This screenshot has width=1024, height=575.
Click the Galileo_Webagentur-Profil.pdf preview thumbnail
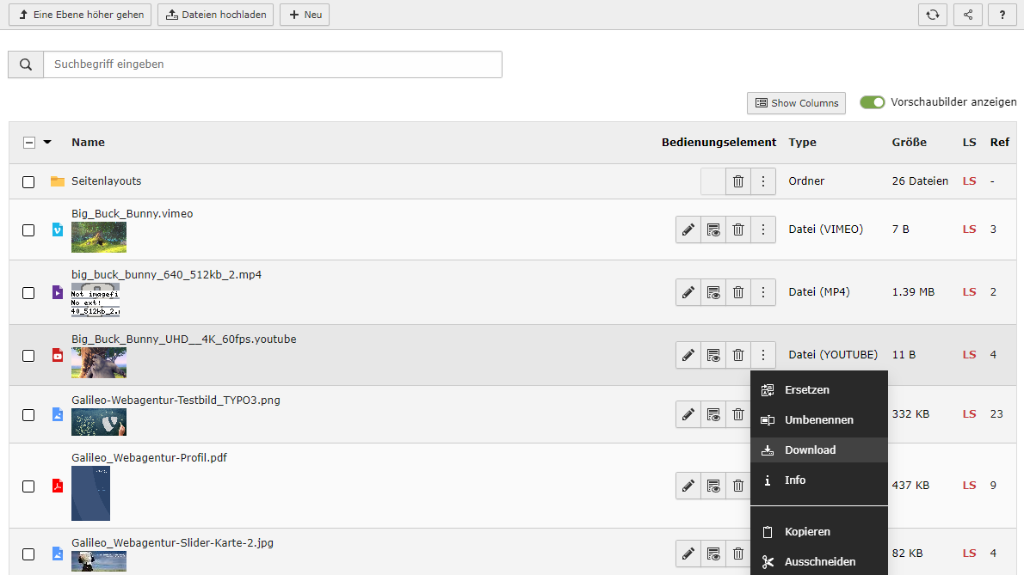[90, 493]
